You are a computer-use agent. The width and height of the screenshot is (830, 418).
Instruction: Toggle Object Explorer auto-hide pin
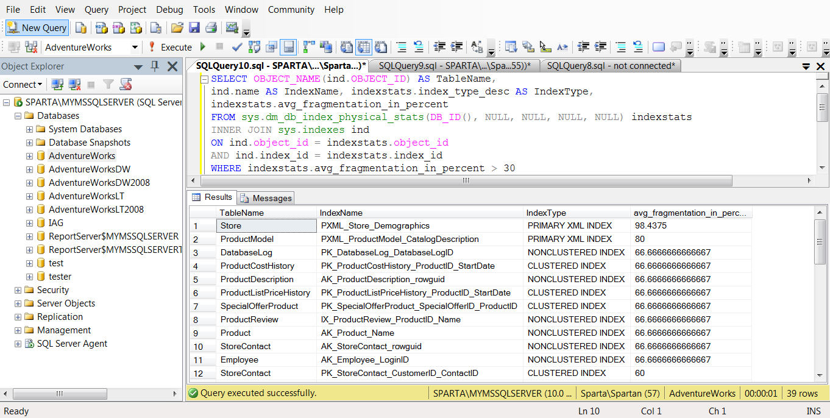tap(155, 66)
